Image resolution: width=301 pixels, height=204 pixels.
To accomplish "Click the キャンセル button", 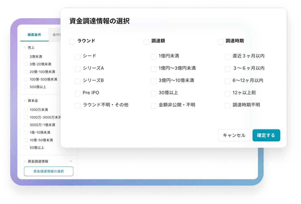I will point(234,135).
